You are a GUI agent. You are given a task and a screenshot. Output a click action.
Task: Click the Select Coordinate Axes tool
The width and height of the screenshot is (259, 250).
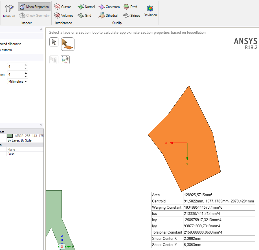pyautogui.click(x=65, y=59)
